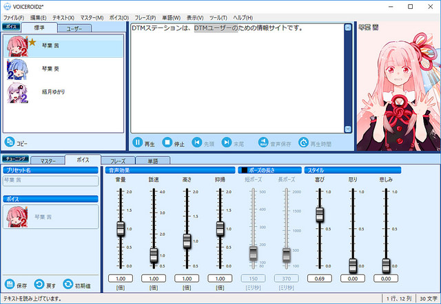The image size is (441, 304).
Task: Open the フレーズ(P) menu
Action: [x=145, y=18]
